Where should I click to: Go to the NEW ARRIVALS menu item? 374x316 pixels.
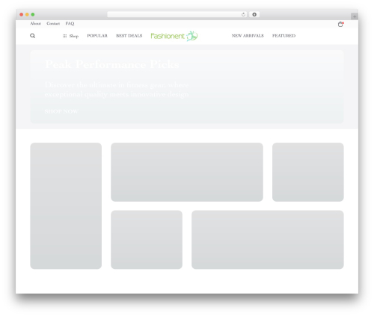248,36
